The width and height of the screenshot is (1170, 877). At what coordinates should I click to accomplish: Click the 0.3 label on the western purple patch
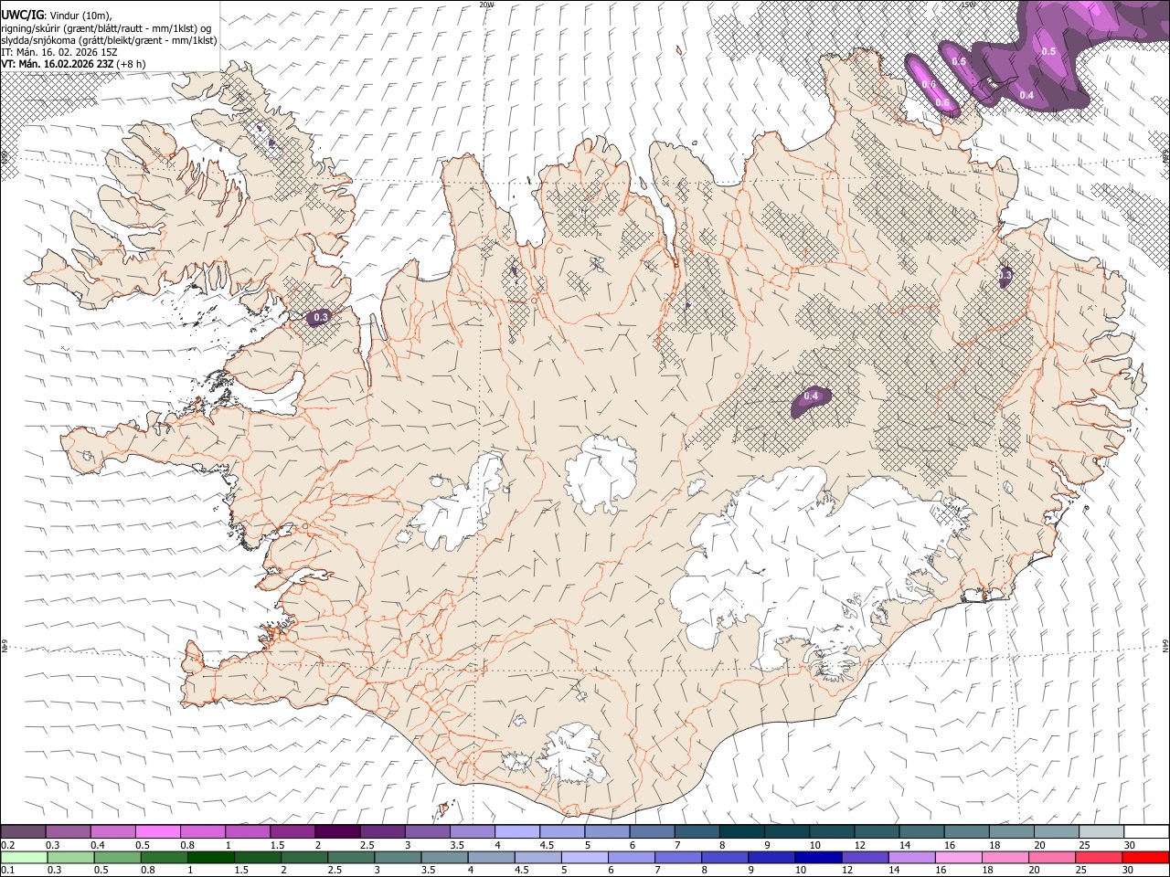coord(320,318)
